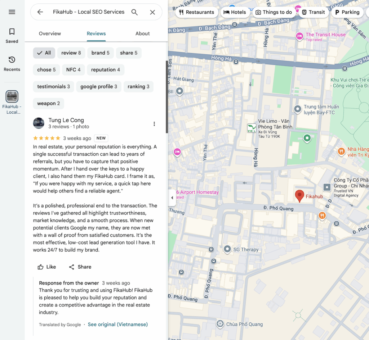This screenshot has height=340, width=369.
Task: Select the Things to do category chip
Action: (274, 12)
